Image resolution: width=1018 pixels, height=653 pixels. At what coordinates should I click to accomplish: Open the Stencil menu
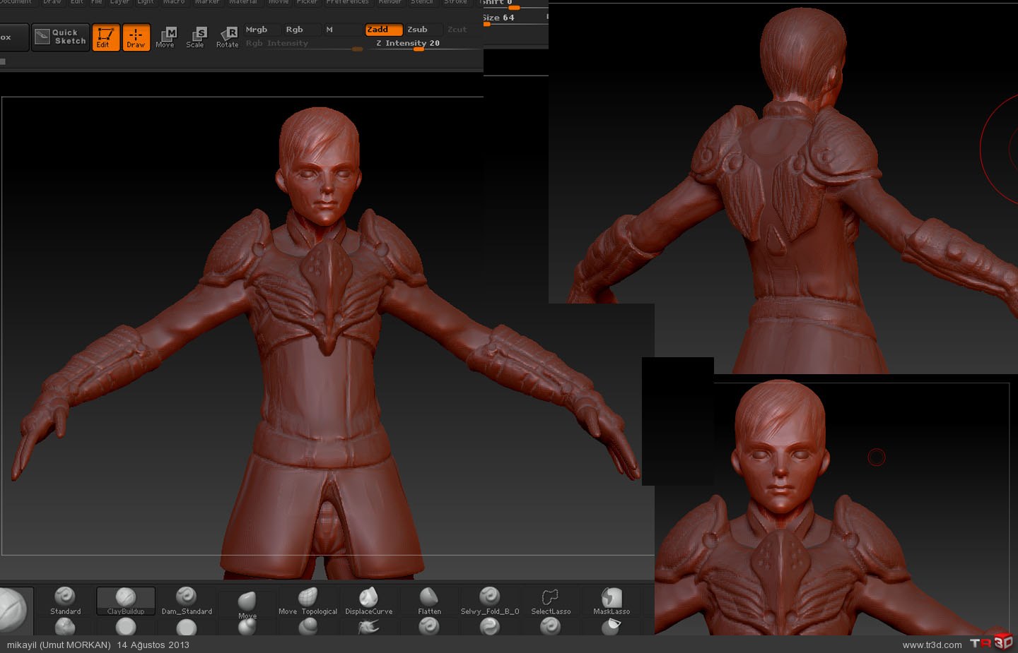pos(422,2)
